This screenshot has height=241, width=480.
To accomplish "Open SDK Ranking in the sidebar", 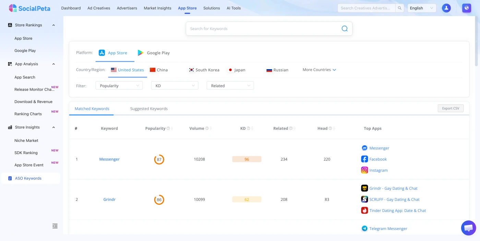I will point(26,153).
